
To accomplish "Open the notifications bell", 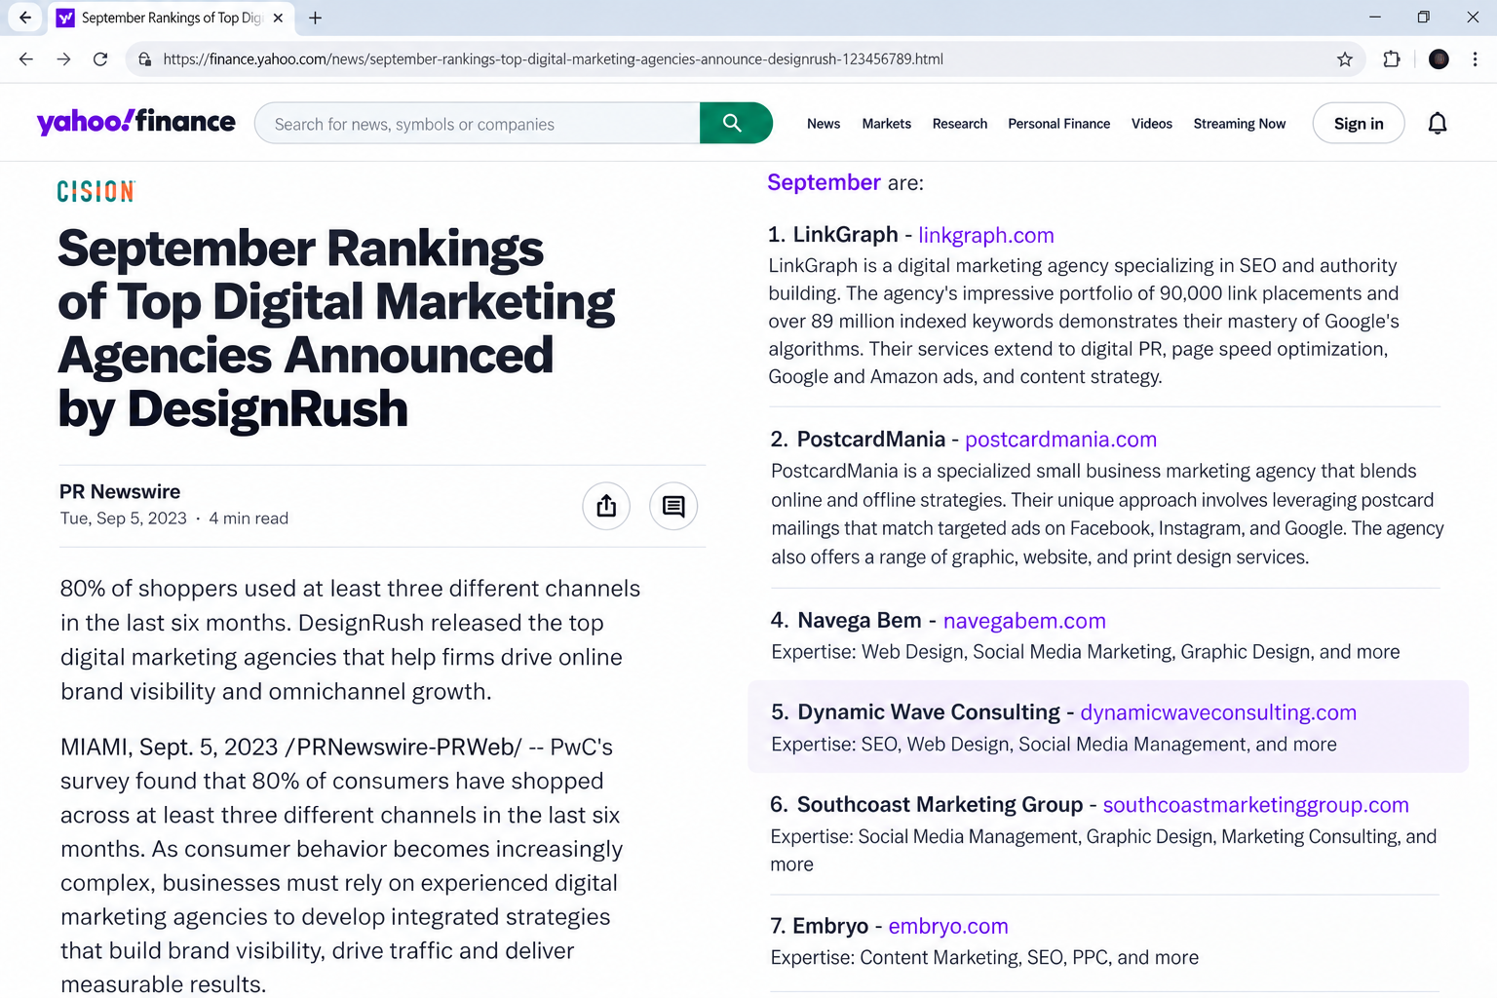I will point(1438,123).
